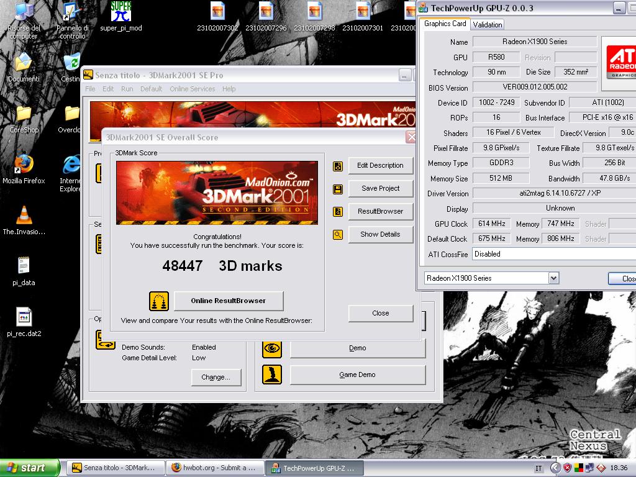Open pi_rec.dat2 file icon
The width and height of the screenshot is (636, 477).
pyautogui.click(x=24, y=322)
